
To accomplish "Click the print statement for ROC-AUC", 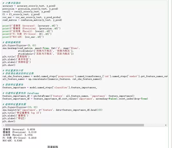I will 23,37.
